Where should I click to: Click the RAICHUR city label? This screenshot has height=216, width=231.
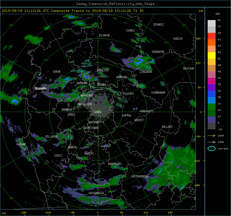tap(189, 69)
